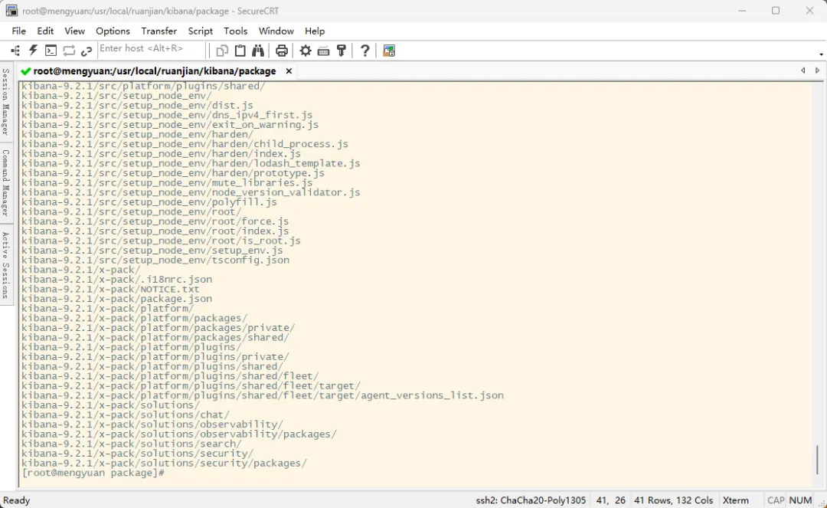Click the [root@mengyuan package]# prompt line
The image size is (827, 508).
pos(93,473)
